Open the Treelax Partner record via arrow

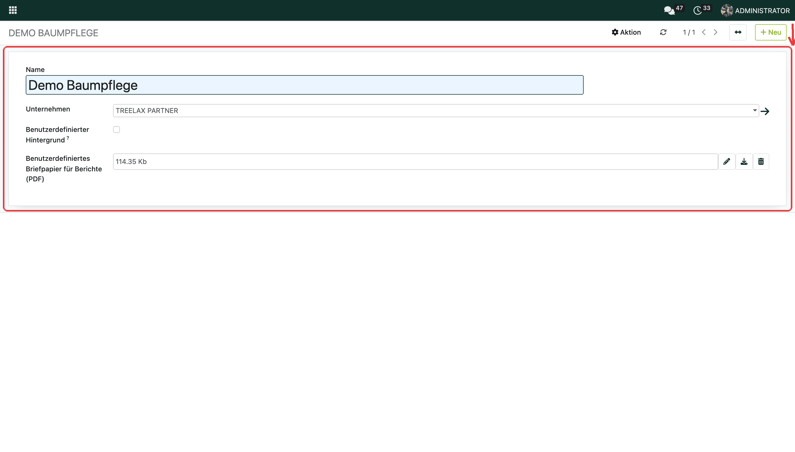[765, 111]
